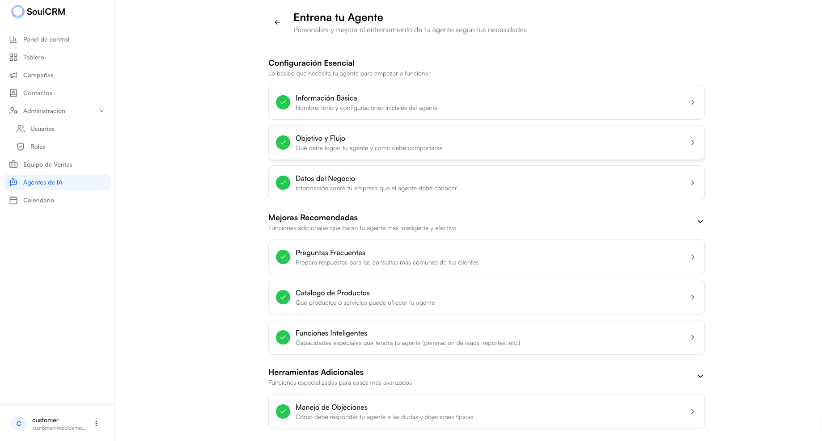The image size is (822, 441).
Task: Open the Equipo de Ventas briefcase icon
Action: tap(14, 164)
